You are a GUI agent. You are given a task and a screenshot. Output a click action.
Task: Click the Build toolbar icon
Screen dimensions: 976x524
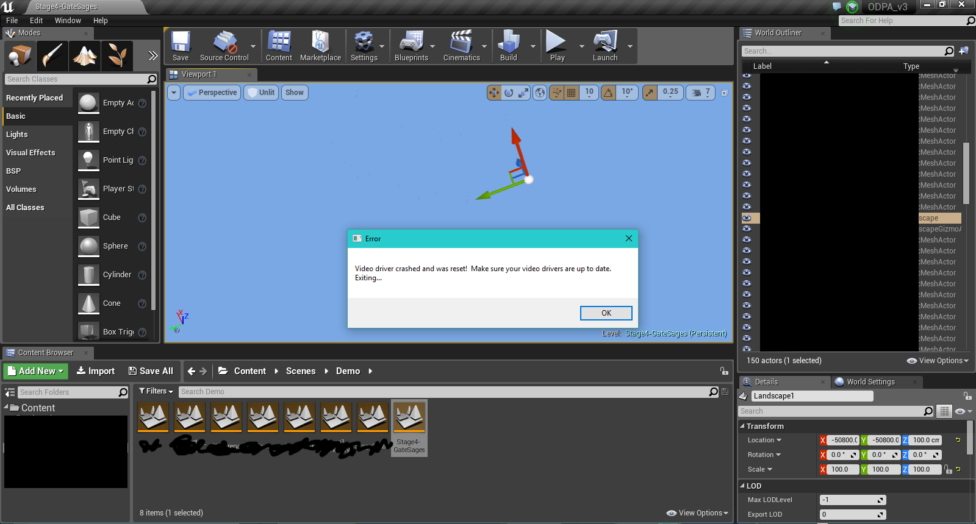(508, 46)
